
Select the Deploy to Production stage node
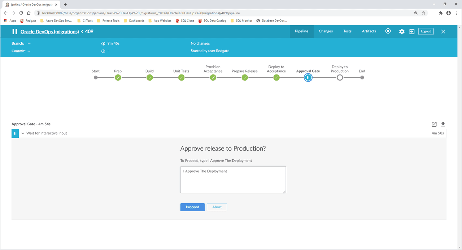(340, 77)
